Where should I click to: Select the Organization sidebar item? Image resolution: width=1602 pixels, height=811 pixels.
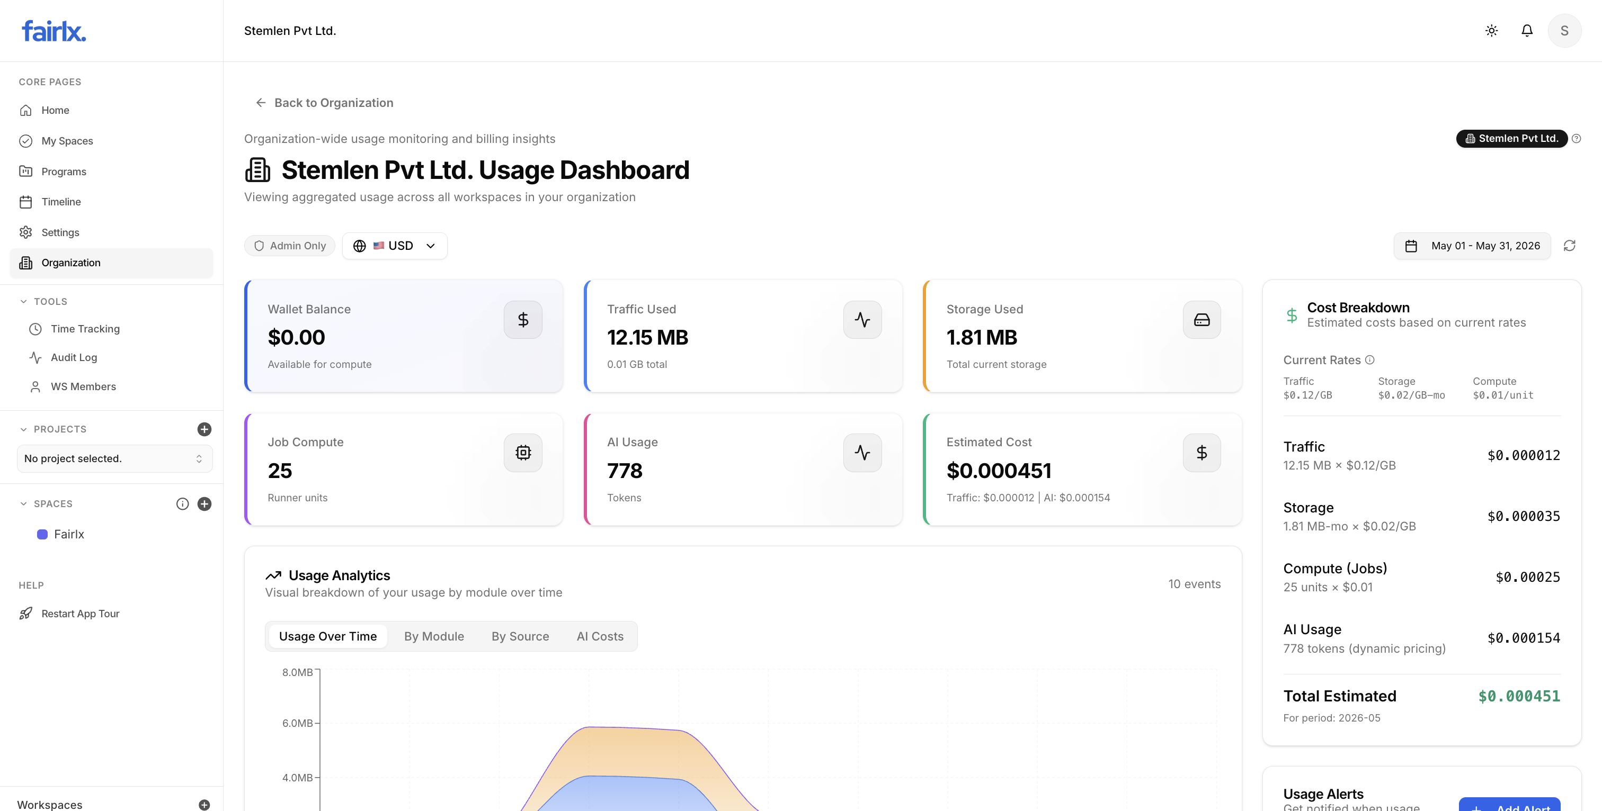[x=111, y=263]
